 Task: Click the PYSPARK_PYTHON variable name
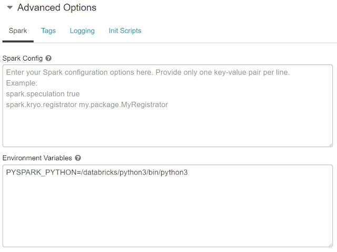(x=39, y=172)
